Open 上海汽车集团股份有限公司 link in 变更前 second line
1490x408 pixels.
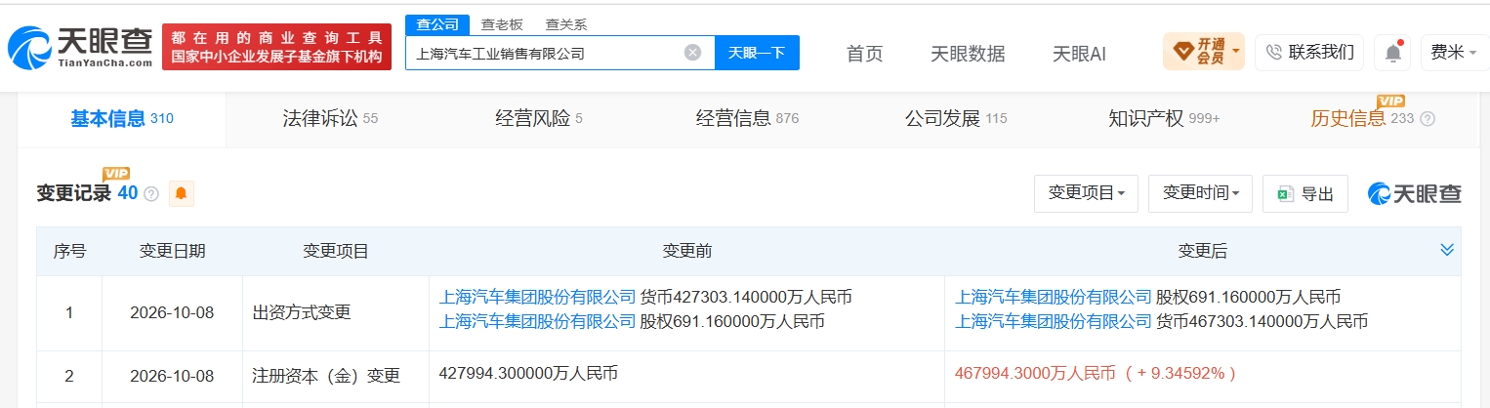(538, 320)
